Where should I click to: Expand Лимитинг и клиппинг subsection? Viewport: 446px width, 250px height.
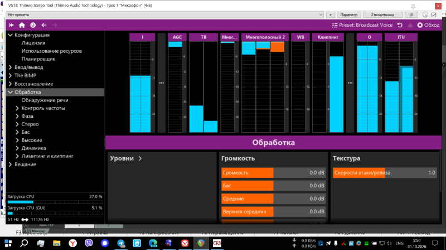[x=17, y=156]
